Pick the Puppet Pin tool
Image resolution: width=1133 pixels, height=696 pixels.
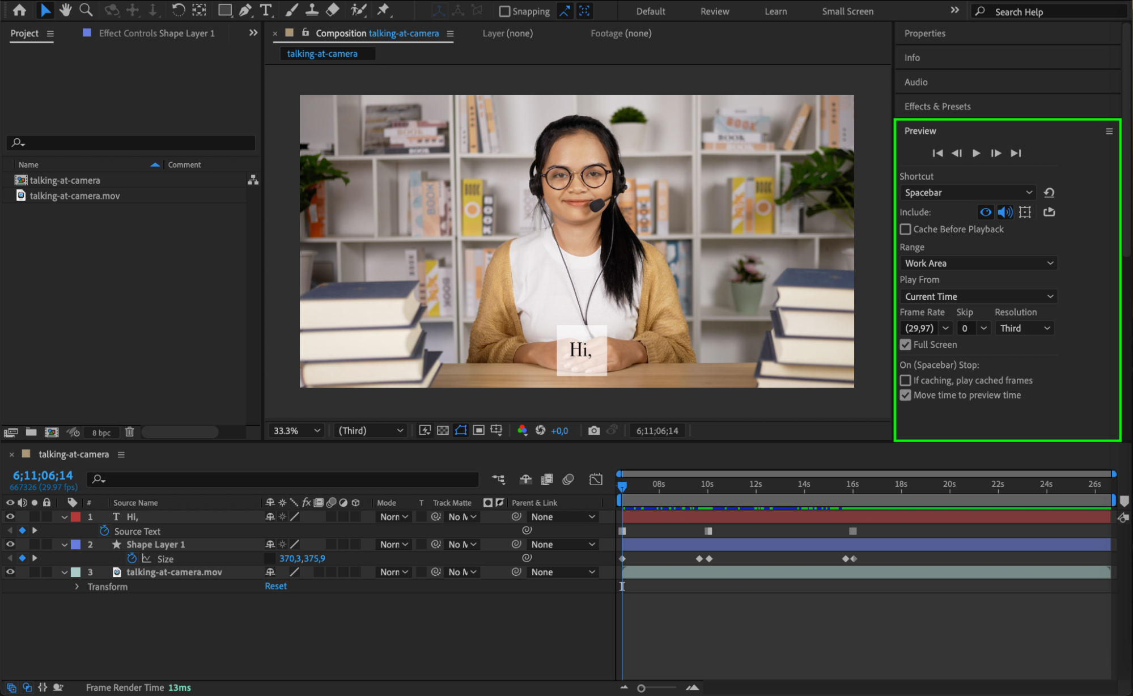[x=384, y=10]
